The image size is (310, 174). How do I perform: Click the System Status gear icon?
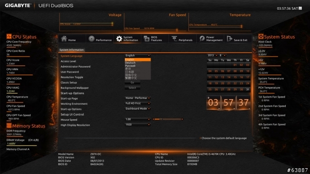click(x=261, y=36)
